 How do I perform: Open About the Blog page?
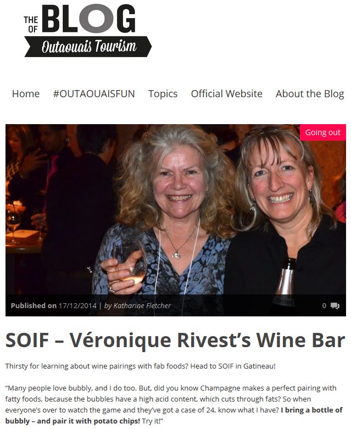(x=310, y=94)
